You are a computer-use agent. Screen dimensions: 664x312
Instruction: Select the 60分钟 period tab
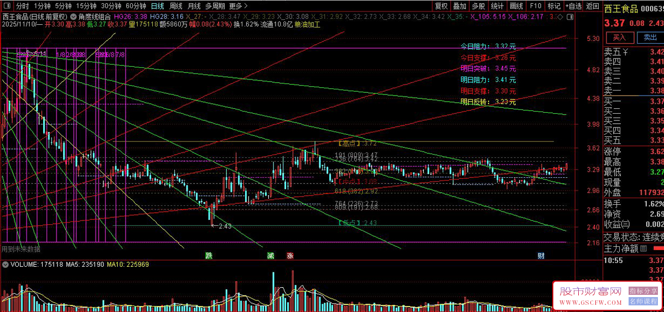point(136,6)
